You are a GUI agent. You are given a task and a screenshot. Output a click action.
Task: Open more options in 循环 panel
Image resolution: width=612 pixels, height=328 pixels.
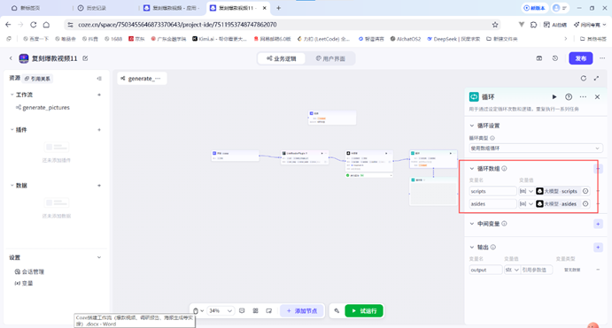click(x=583, y=97)
